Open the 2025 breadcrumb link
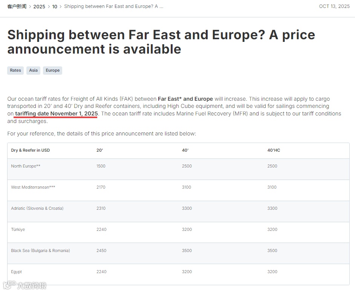 39,6
